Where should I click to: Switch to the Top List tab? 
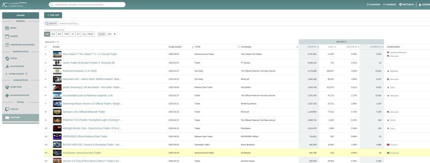[x=53, y=15]
